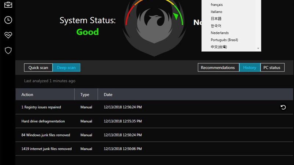Open the clock schedule sidebar icon

(8, 20)
